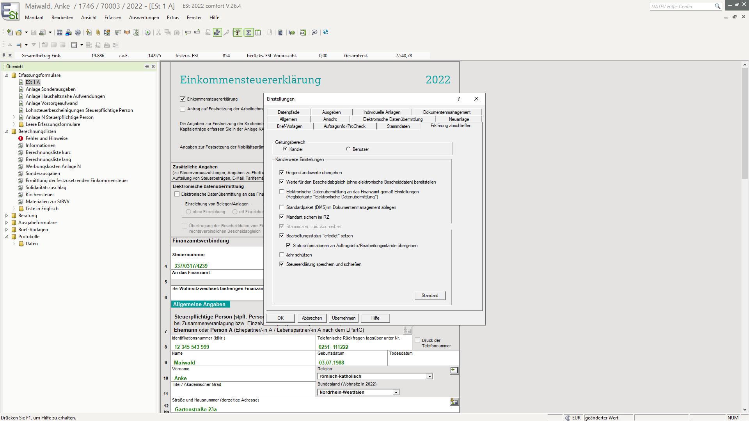Click the blue refresh arrows icon
This screenshot has height=421, width=749.
click(x=326, y=32)
